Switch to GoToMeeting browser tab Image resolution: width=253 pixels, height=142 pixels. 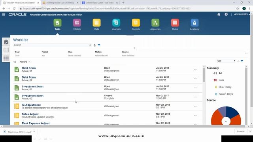[x=60, y=3]
